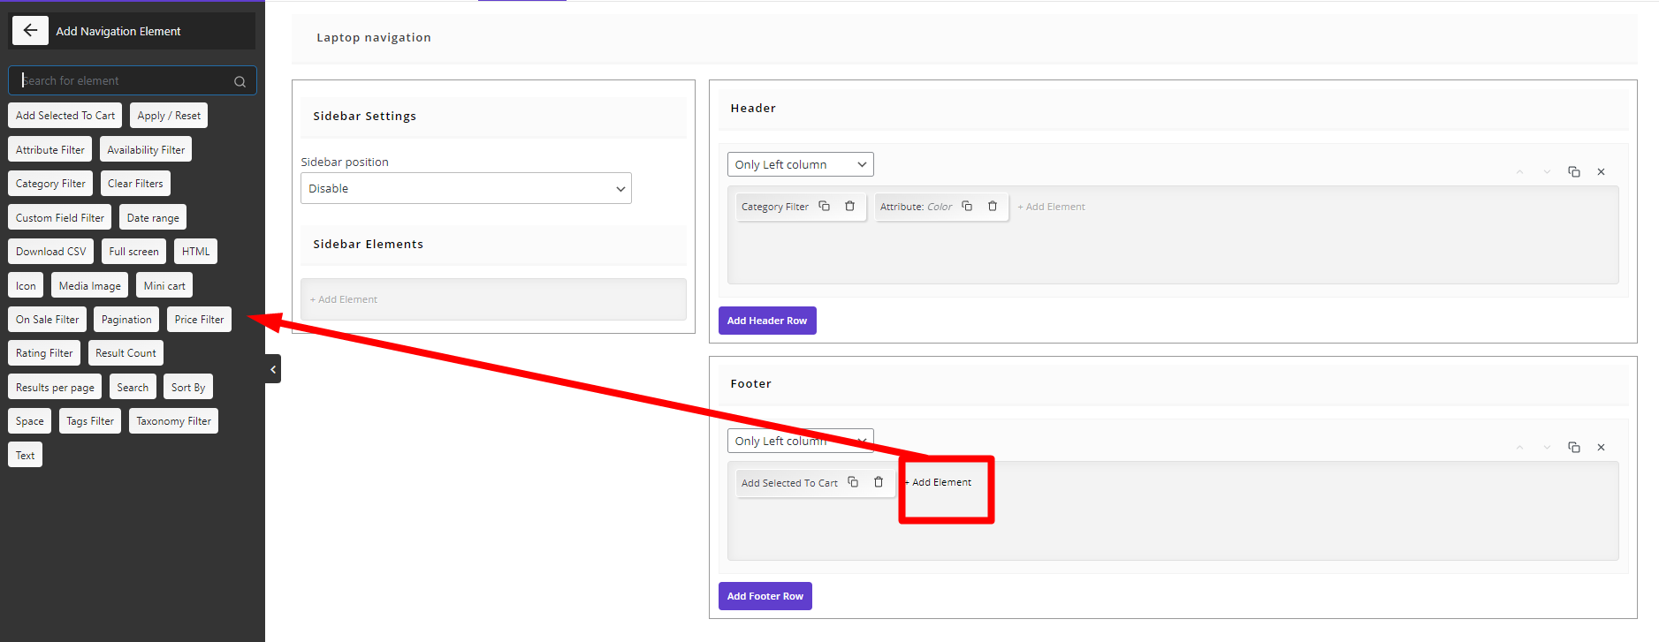Duplicate the Category Filter header element
Image resolution: width=1659 pixels, height=642 pixels.
tap(824, 206)
